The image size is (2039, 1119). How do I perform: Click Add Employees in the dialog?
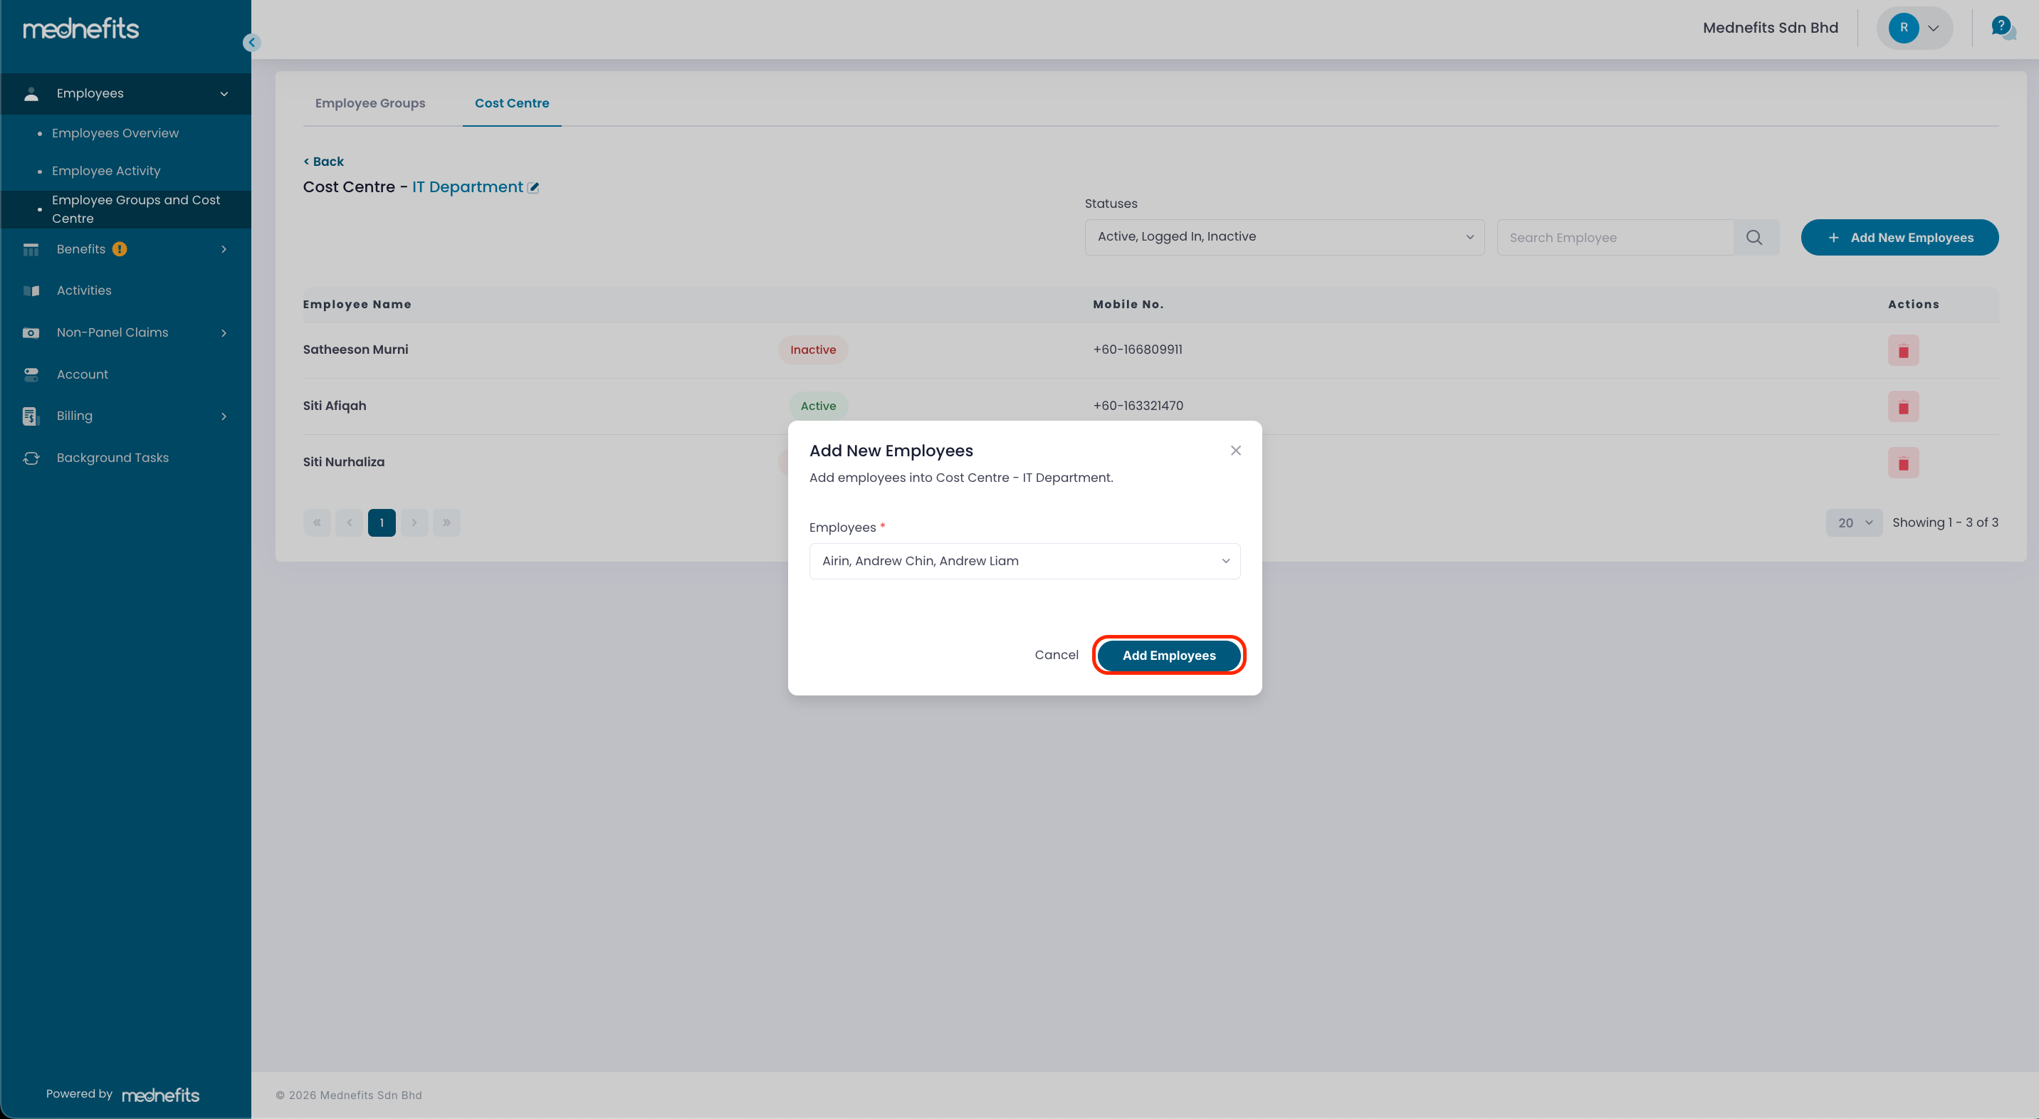1168,656
